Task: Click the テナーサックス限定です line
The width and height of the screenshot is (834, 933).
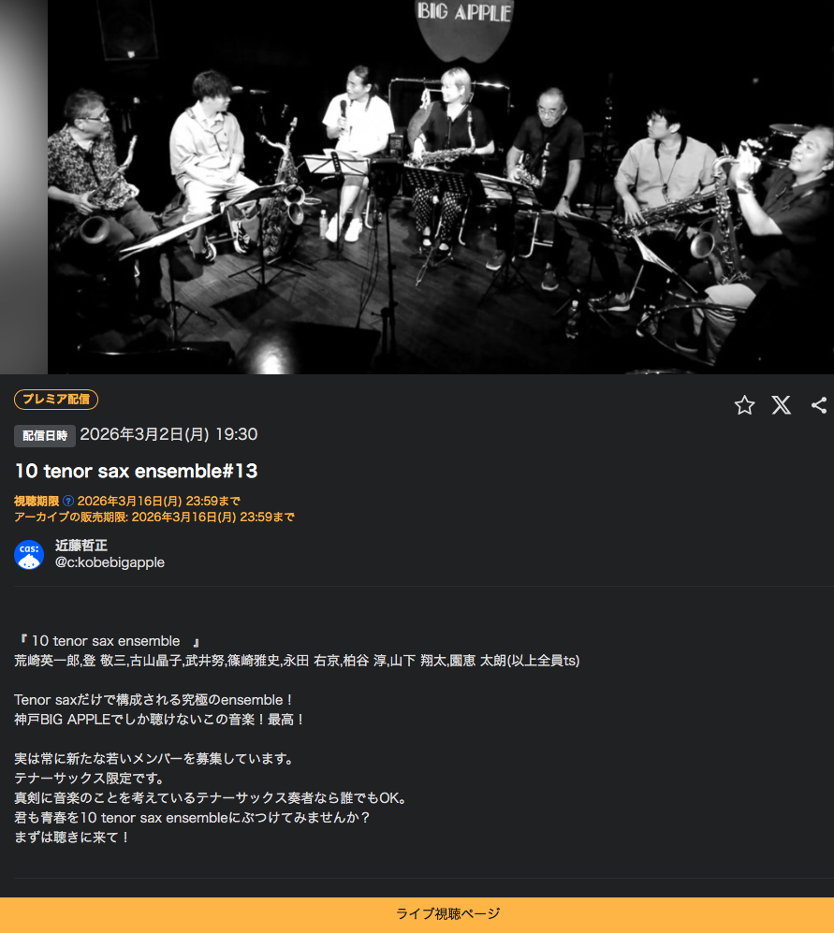Action: (89, 779)
